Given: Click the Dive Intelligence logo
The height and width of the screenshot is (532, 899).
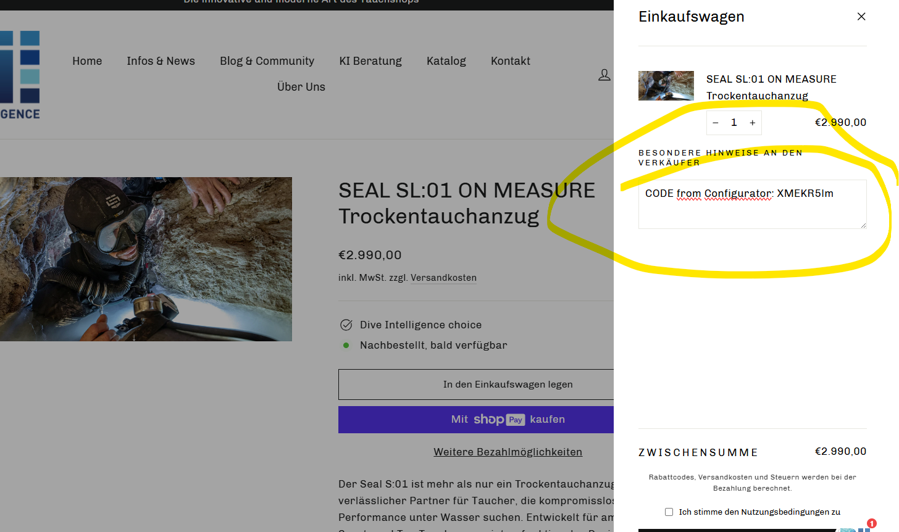Looking at the screenshot, I should (20, 75).
